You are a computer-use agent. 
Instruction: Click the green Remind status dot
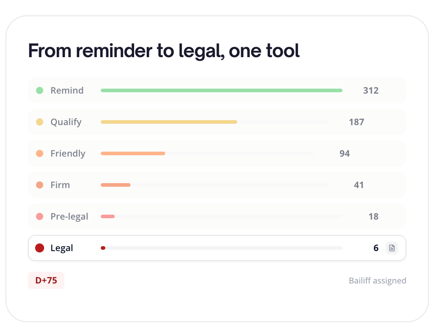(40, 90)
